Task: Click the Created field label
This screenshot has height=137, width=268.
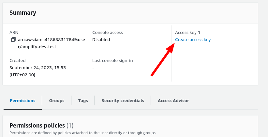Action: (x=17, y=60)
